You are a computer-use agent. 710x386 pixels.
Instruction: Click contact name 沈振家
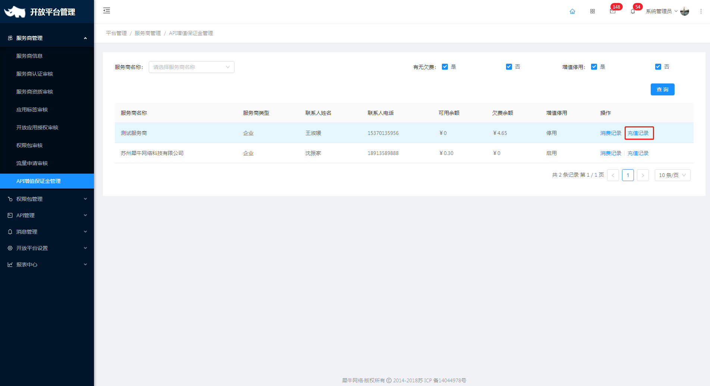click(x=313, y=153)
